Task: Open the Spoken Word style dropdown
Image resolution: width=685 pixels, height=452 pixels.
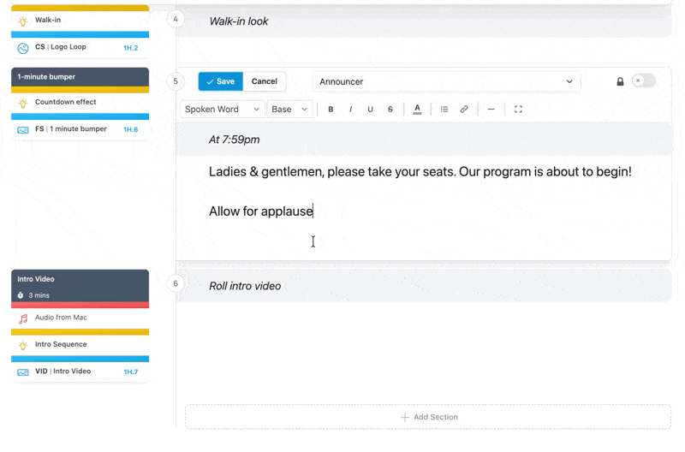Action: coord(222,110)
